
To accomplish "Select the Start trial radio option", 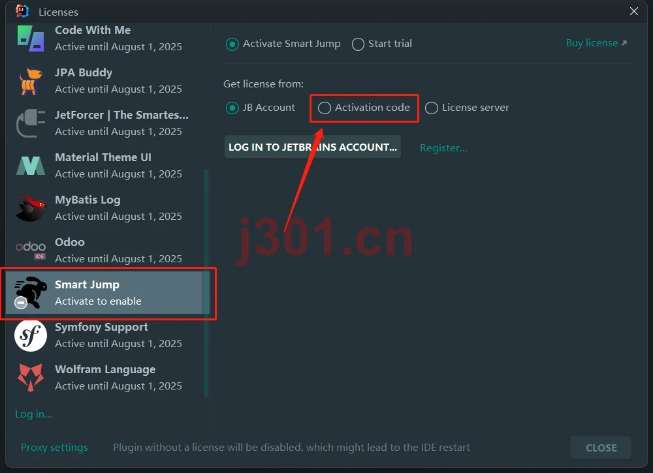I will pyautogui.click(x=382, y=44).
